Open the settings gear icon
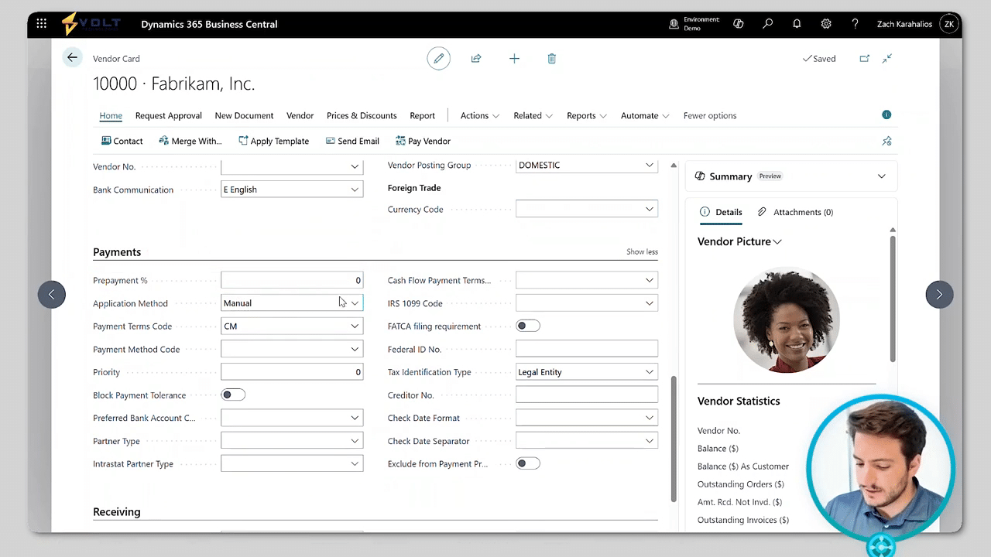 [826, 24]
